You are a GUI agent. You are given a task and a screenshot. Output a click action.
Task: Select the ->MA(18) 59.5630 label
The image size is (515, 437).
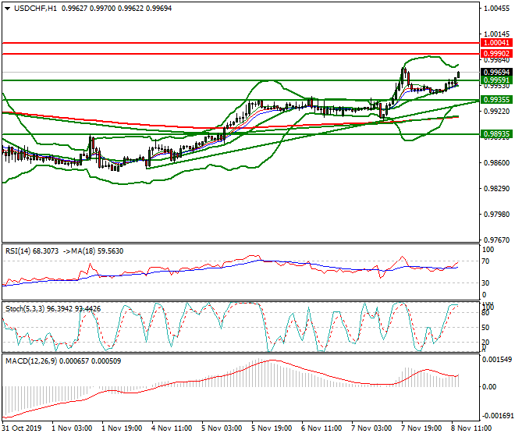coord(93,251)
